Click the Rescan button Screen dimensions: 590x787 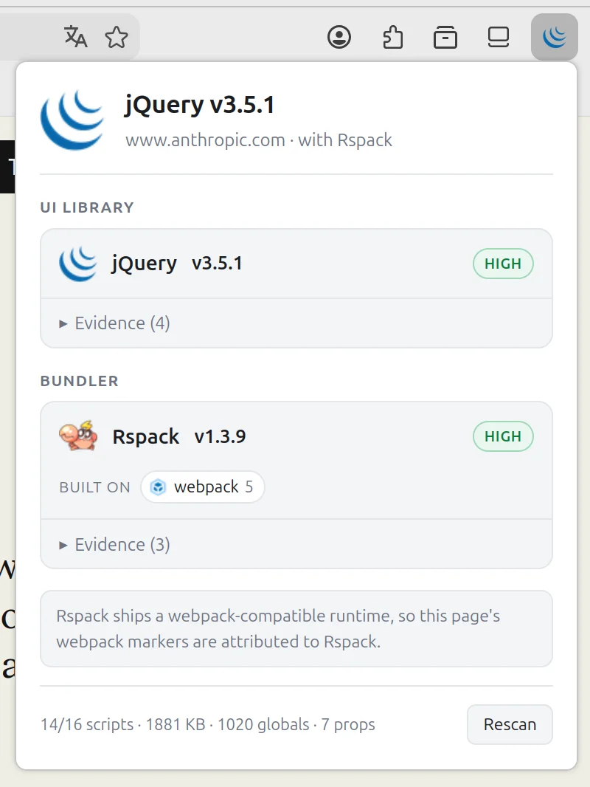(x=510, y=724)
